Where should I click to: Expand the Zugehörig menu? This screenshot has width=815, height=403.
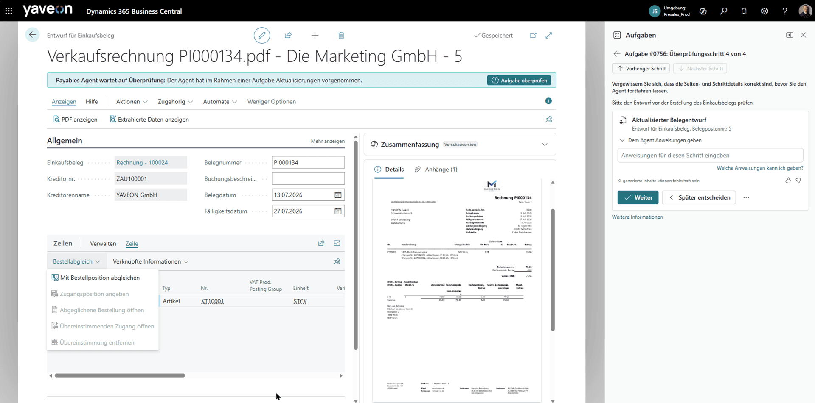tap(175, 102)
